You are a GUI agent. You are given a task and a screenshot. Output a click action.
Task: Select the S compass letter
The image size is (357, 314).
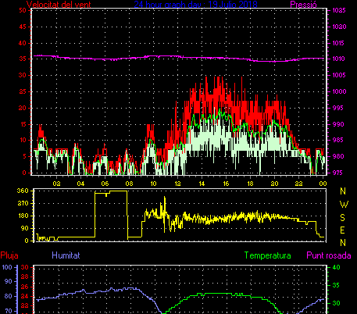[343, 217]
